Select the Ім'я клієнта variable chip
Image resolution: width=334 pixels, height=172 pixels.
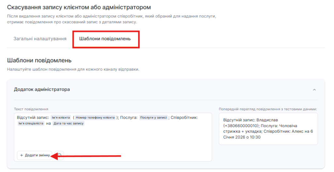[x=61, y=117]
